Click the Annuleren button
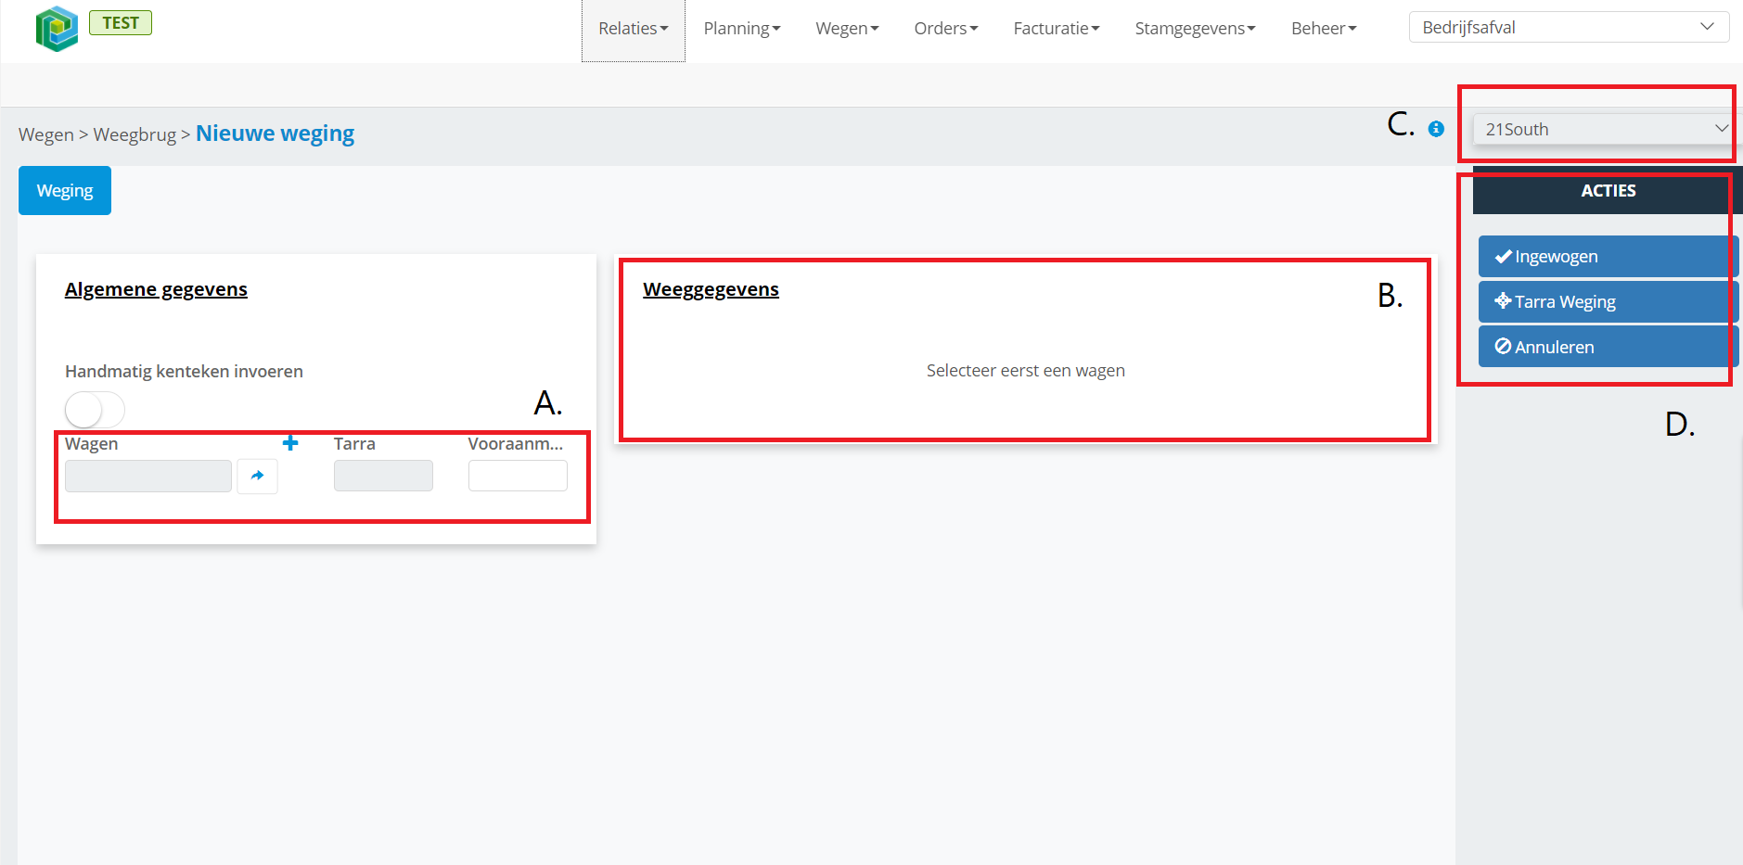This screenshot has width=1743, height=865. [x=1608, y=347]
